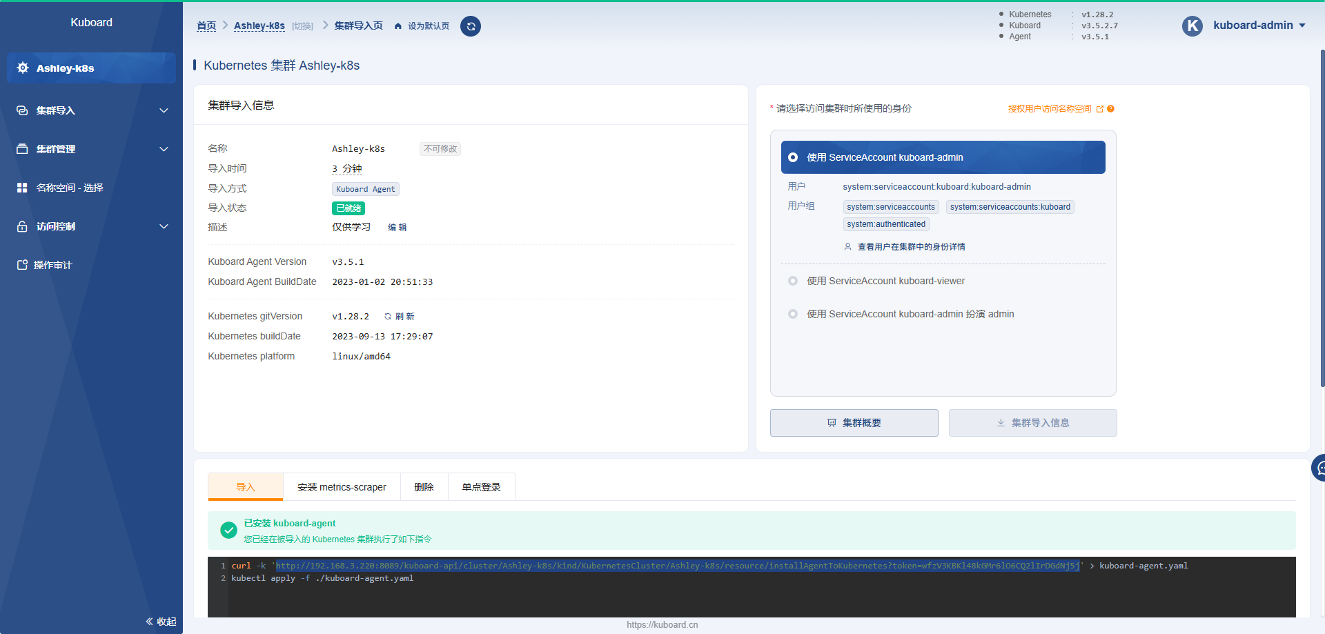Click the curl command line in code block
1325x634 pixels.
click(710, 566)
